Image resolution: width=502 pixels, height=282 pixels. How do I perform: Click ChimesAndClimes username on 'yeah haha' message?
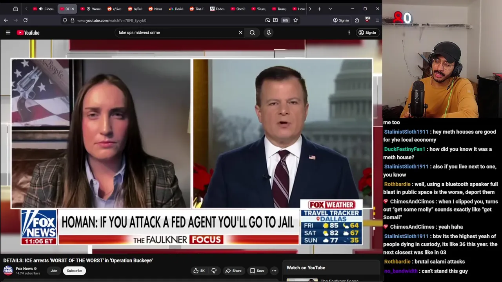tap(412, 227)
